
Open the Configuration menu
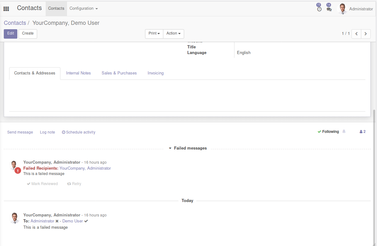point(83,8)
